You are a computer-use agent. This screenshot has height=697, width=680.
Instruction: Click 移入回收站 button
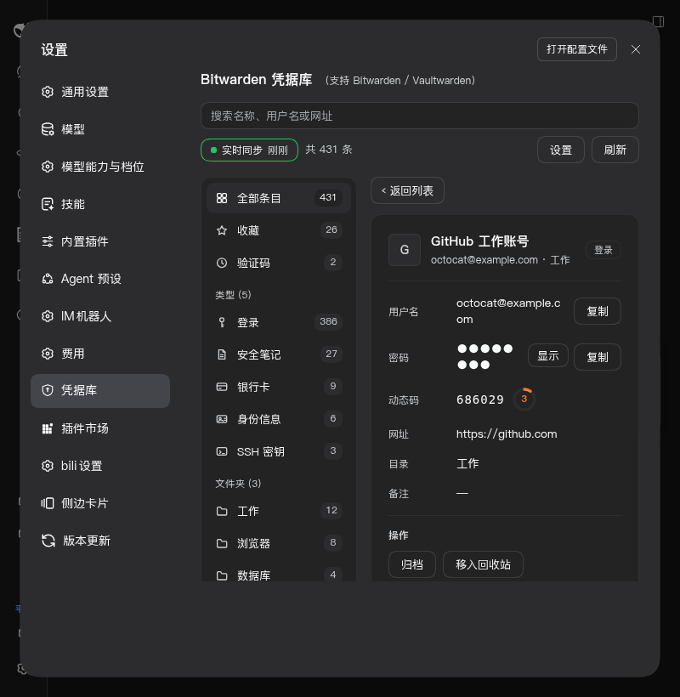483,564
